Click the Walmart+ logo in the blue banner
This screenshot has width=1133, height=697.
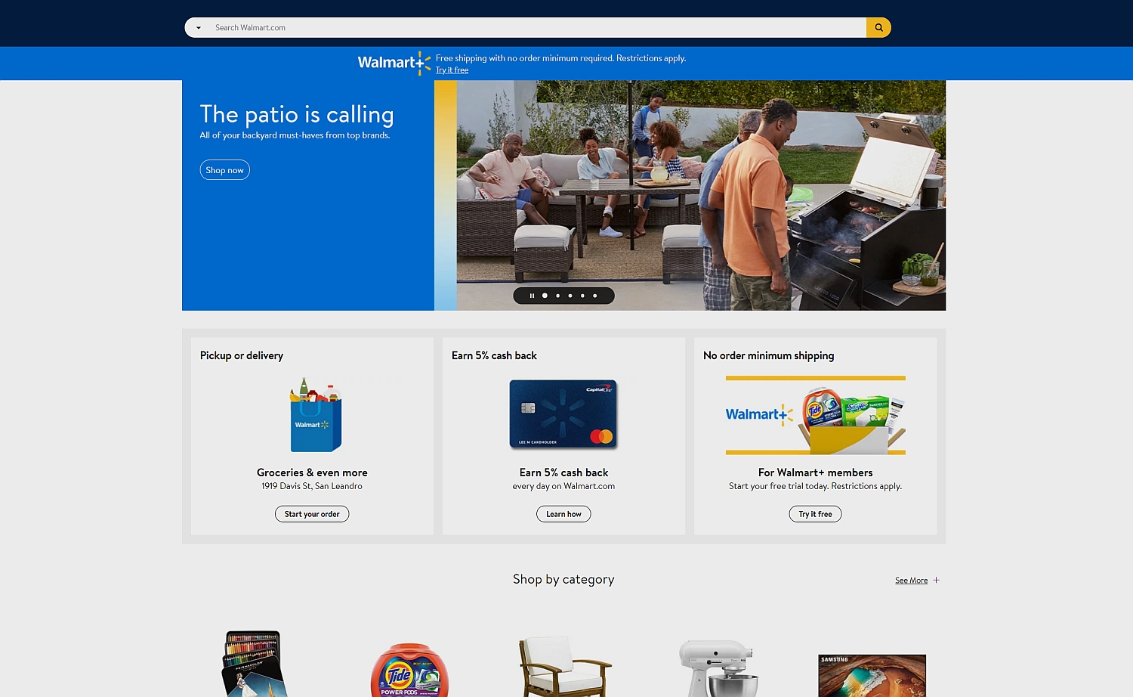394,63
